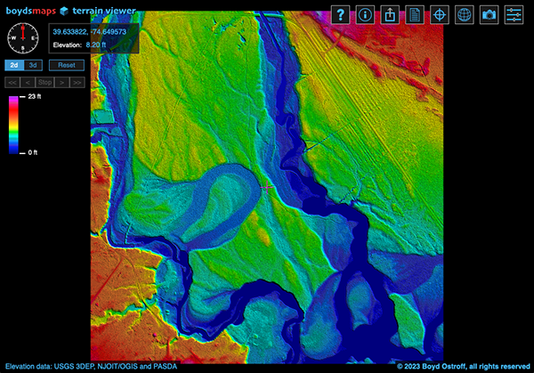534x373 pixels.
Task: Click the compass rose
Action: pos(23,36)
